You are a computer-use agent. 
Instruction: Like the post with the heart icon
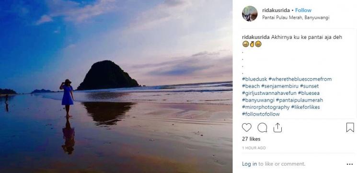(x=247, y=127)
